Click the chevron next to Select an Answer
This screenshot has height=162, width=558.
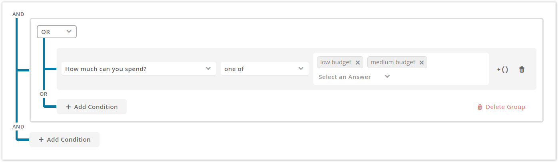tap(387, 77)
